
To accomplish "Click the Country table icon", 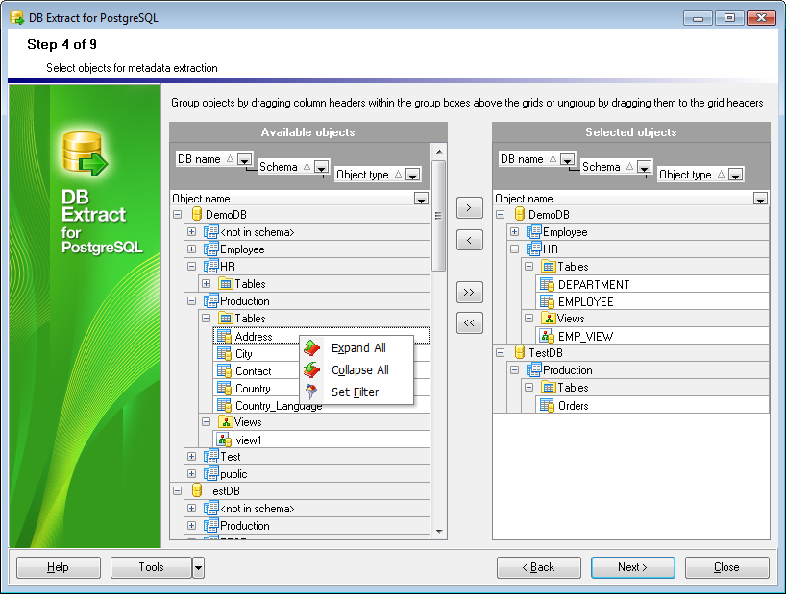I will [224, 388].
